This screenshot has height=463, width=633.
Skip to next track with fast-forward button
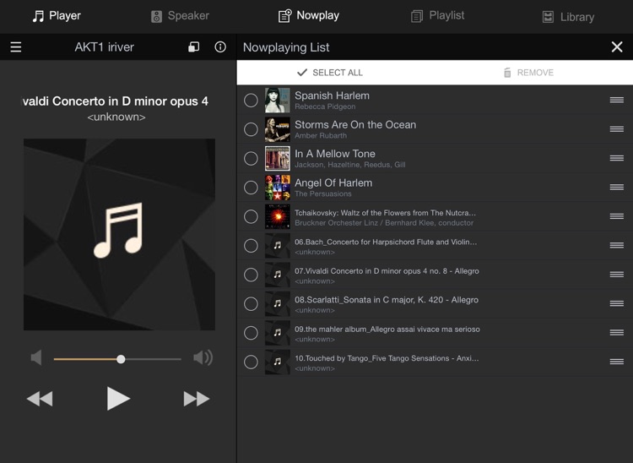197,399
